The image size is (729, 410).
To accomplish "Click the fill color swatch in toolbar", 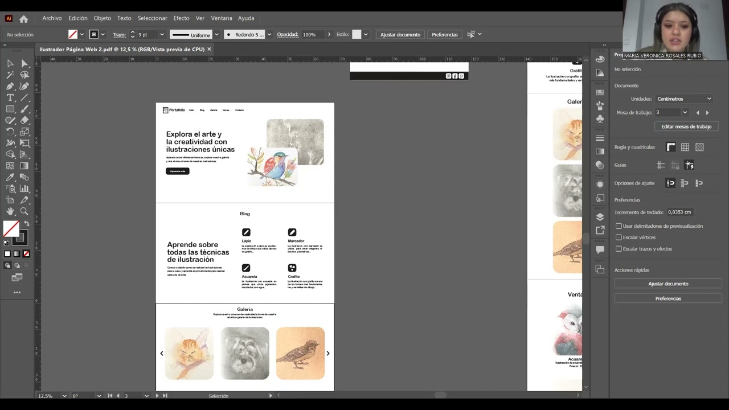I will coord(11,228).
